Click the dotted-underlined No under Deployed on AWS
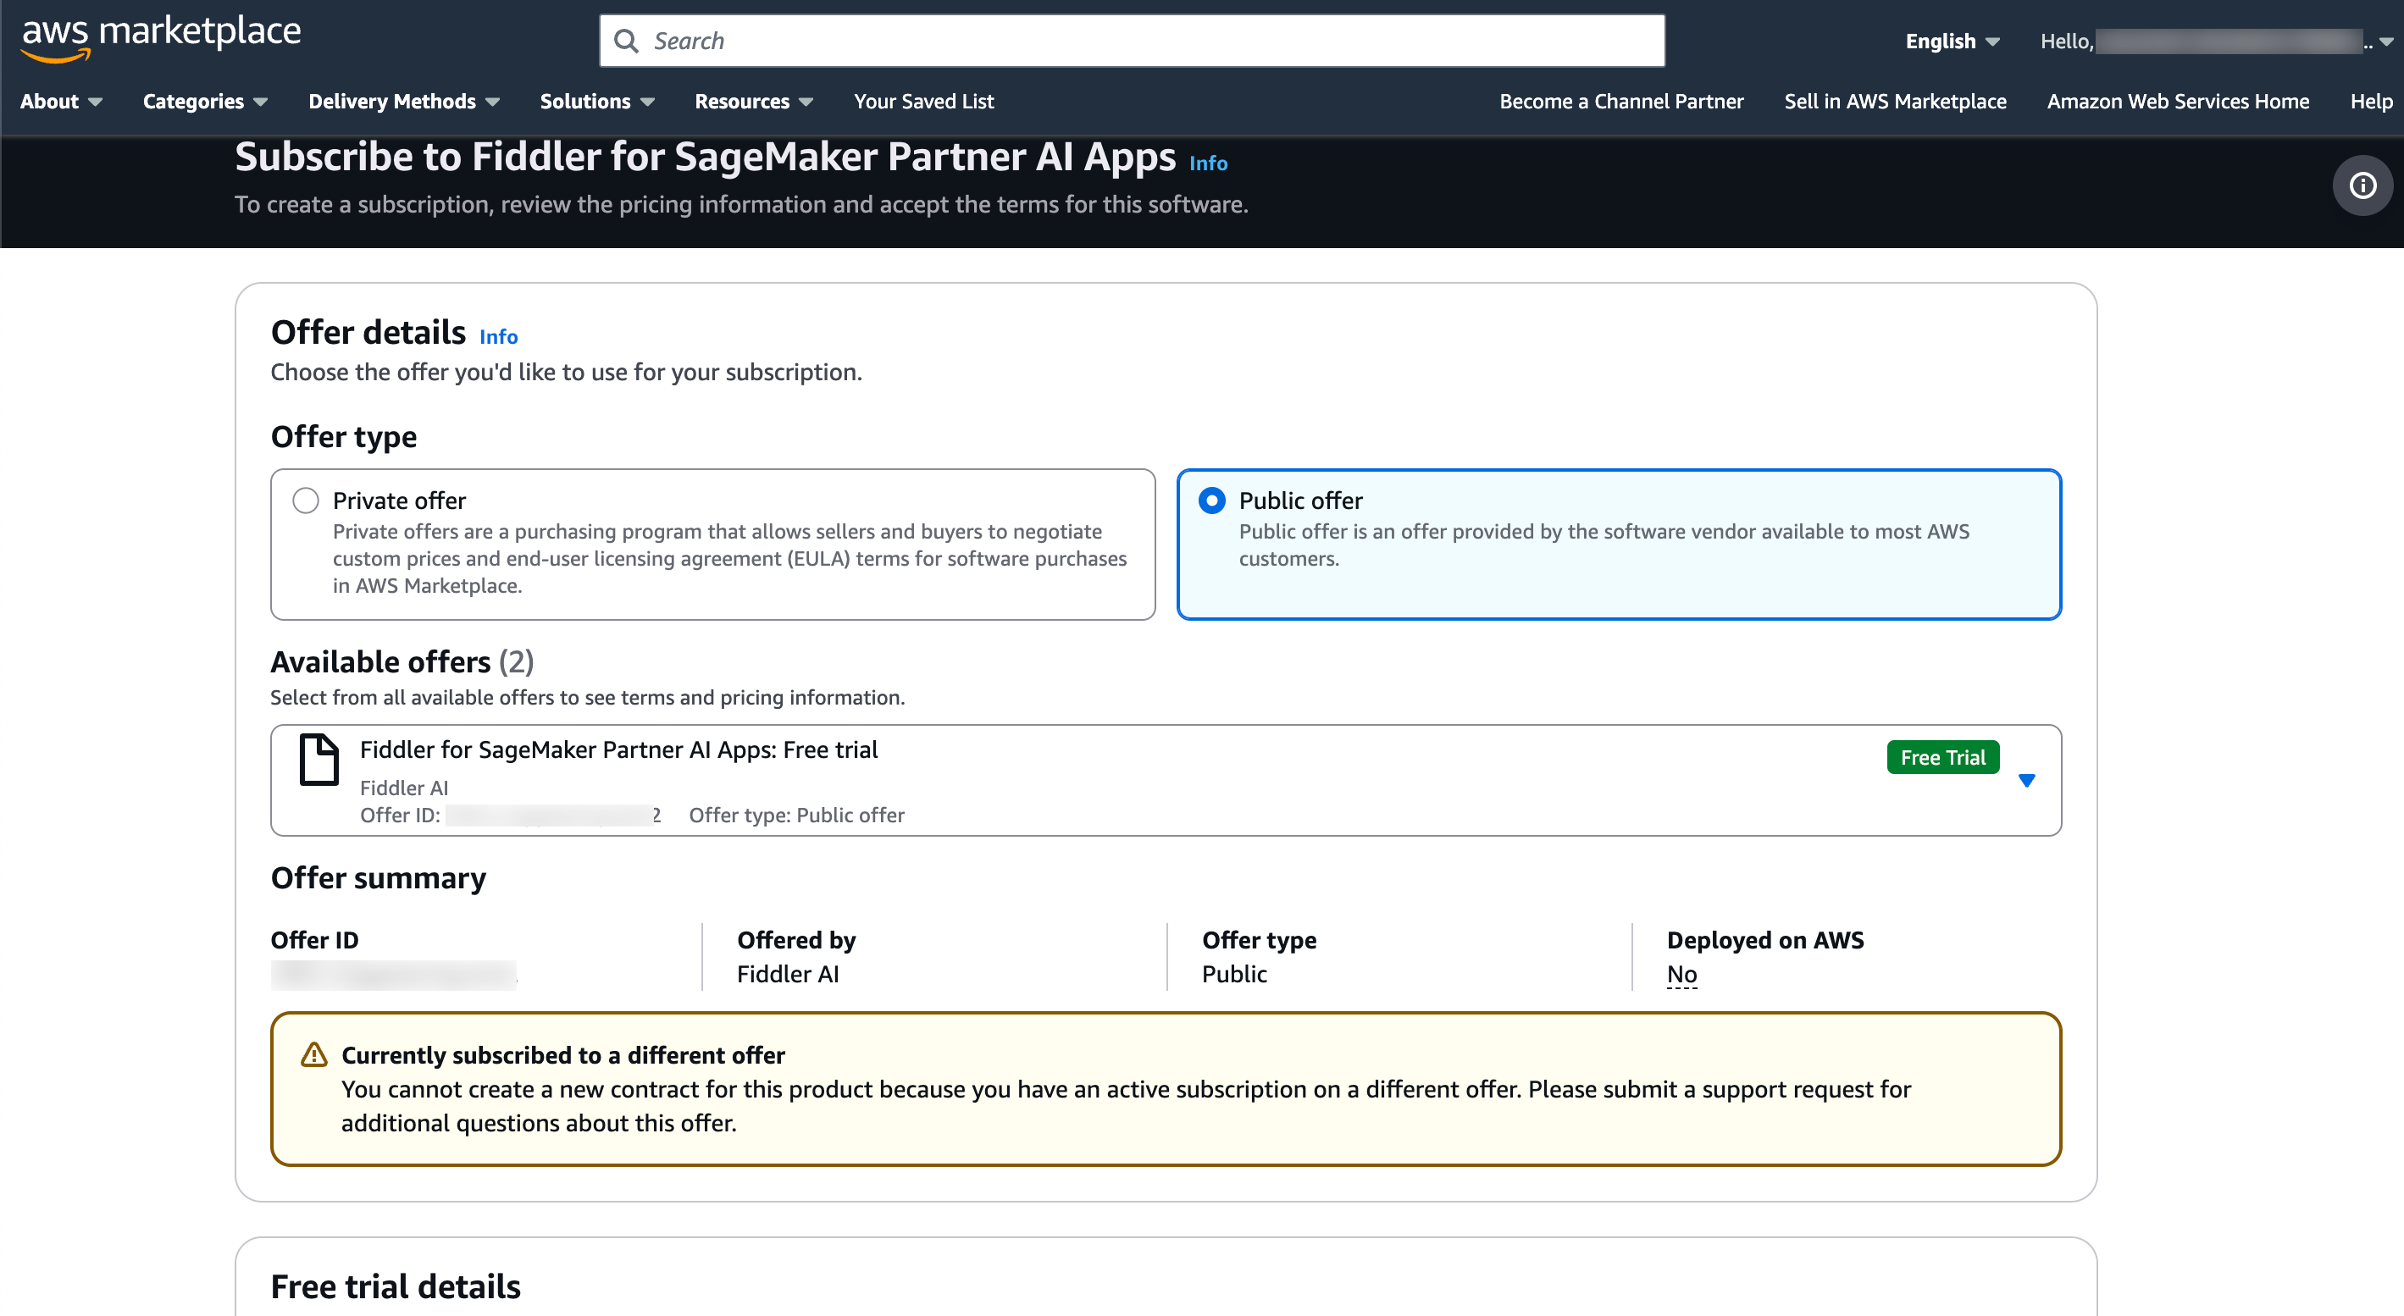2404x1316 pixels. point(1681,973)
